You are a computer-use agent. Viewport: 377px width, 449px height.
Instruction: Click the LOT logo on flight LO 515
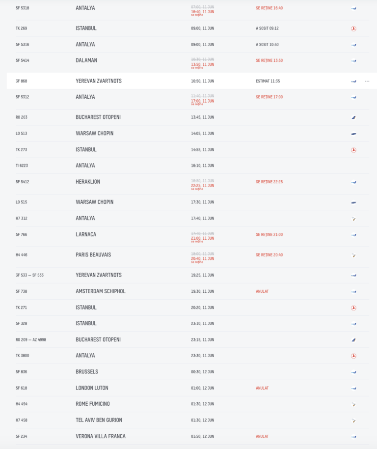[x=353, y=202]
